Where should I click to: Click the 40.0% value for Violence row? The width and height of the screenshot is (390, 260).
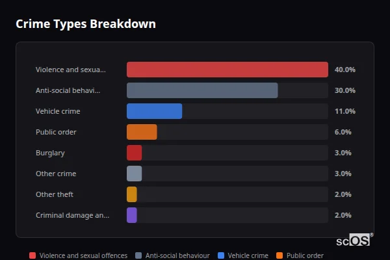pyautogui.click(x=344, y=70)
